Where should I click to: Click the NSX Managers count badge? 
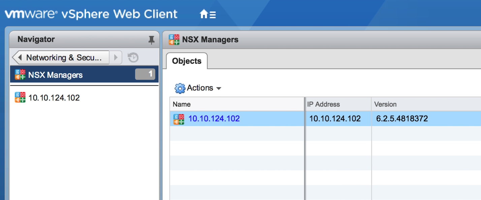coord(145,74)
